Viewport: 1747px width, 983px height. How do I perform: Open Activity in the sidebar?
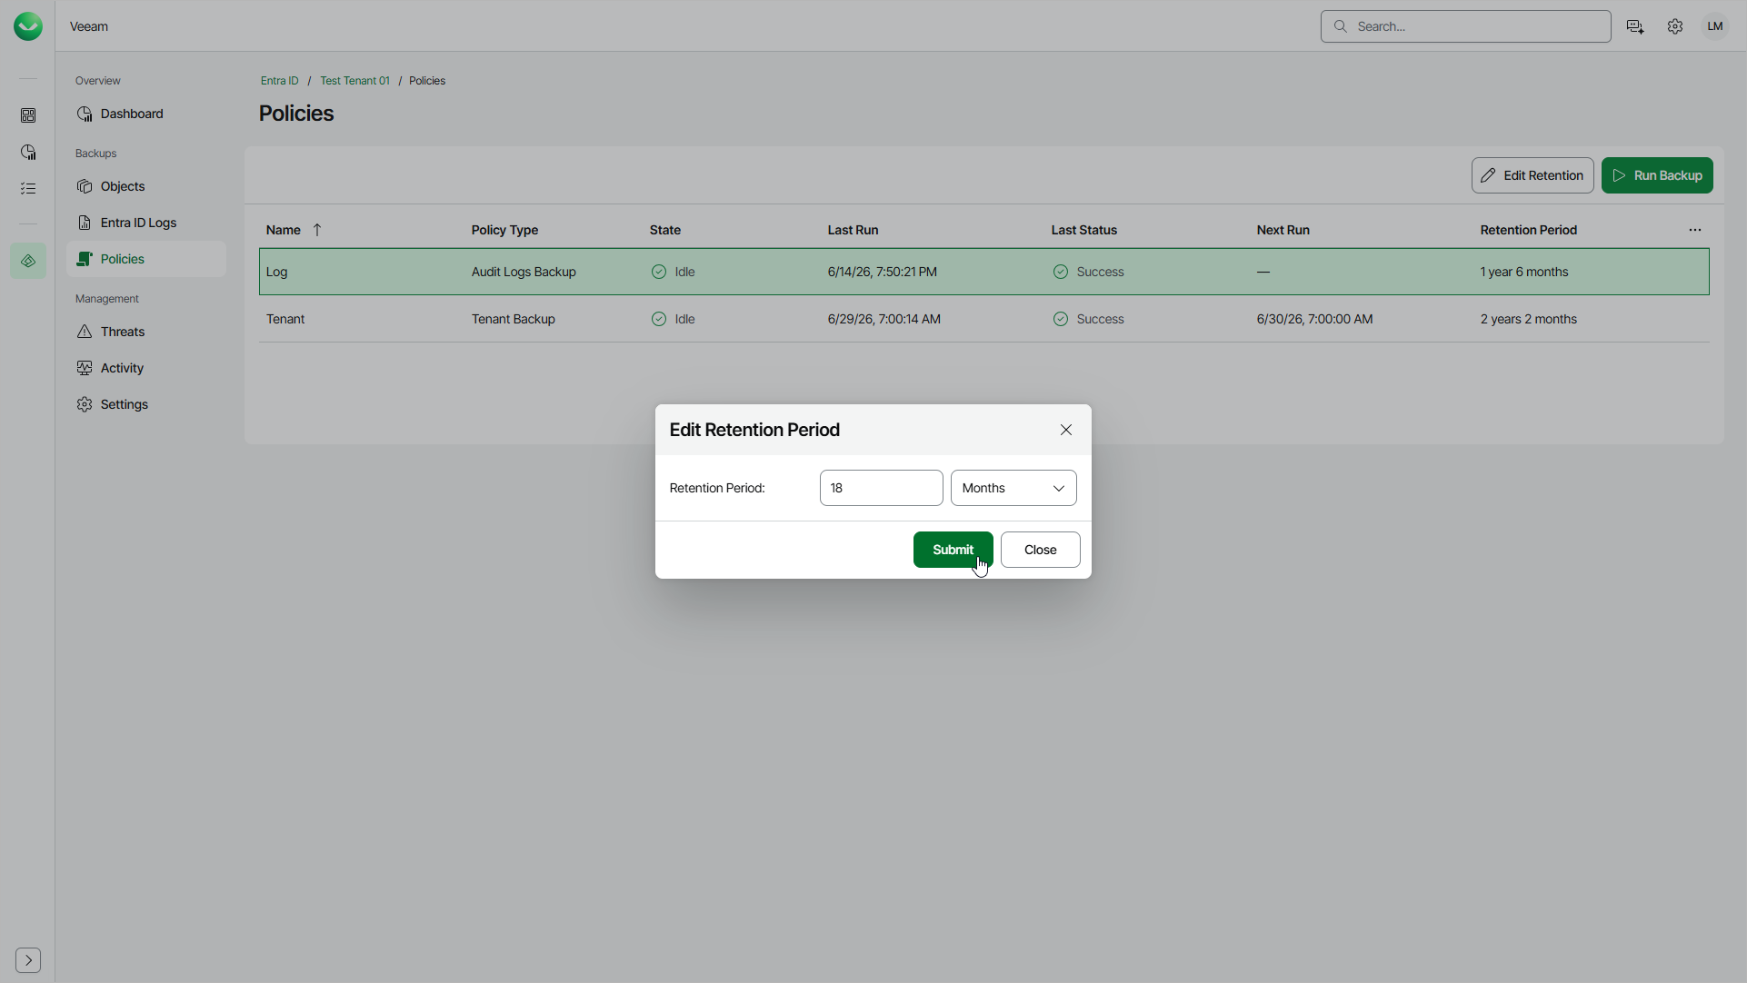point(146,368)
